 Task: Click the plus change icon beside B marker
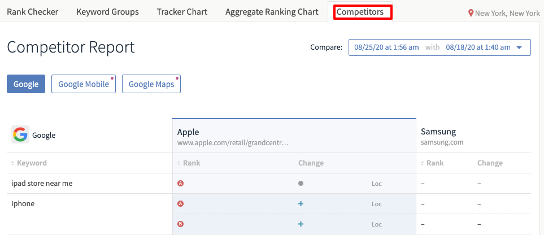click(301, 224)
